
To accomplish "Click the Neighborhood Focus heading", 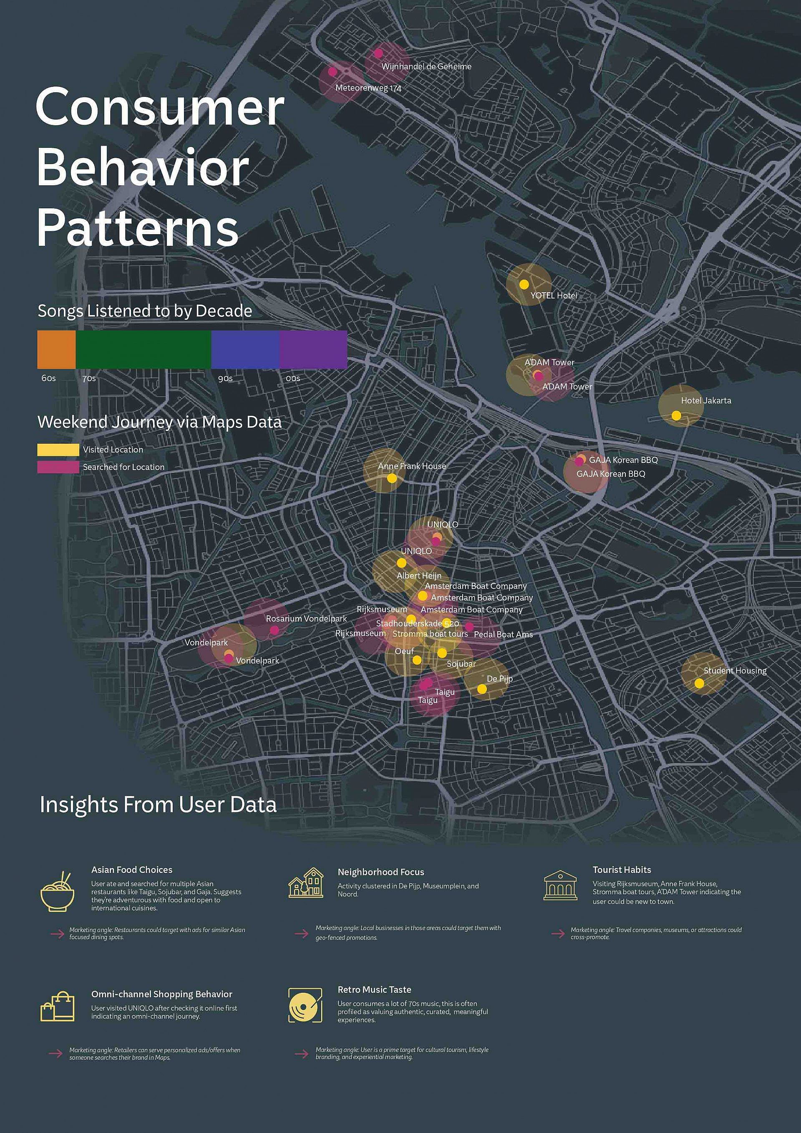I will tap(381, 872).
